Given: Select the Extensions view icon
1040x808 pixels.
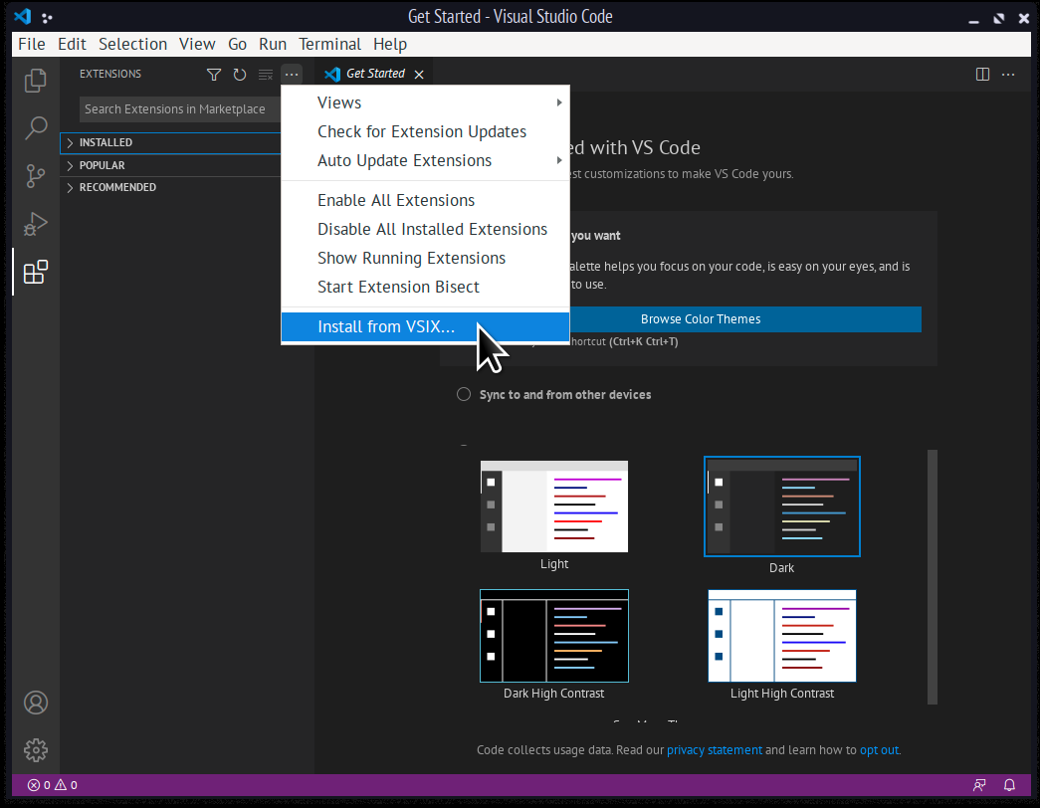Looking at the screenshot, I should 35,272.
